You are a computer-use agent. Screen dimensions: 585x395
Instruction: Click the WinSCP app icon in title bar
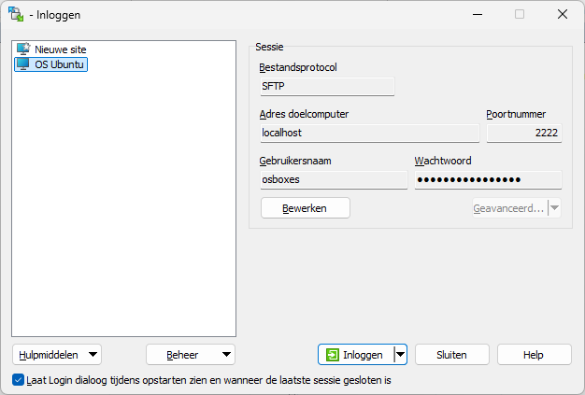click(x=16, y=14)
